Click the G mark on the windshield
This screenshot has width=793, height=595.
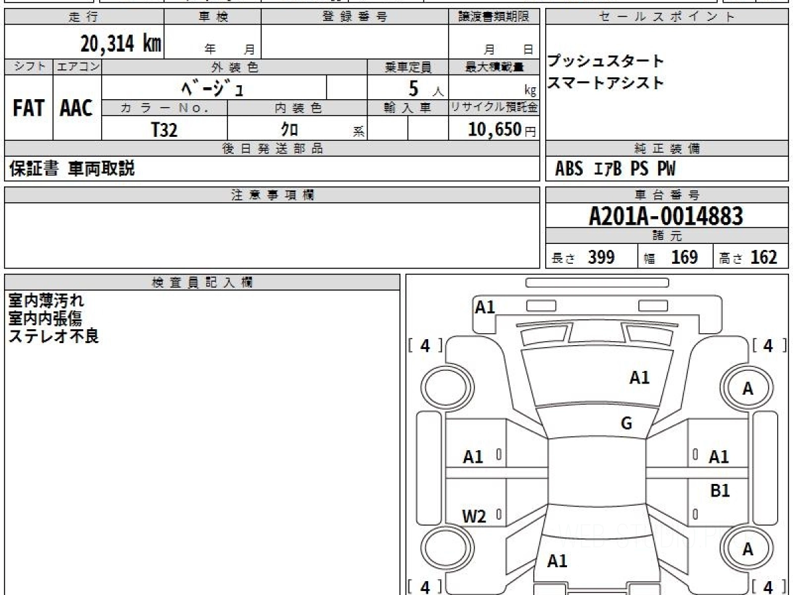[626, 424]
